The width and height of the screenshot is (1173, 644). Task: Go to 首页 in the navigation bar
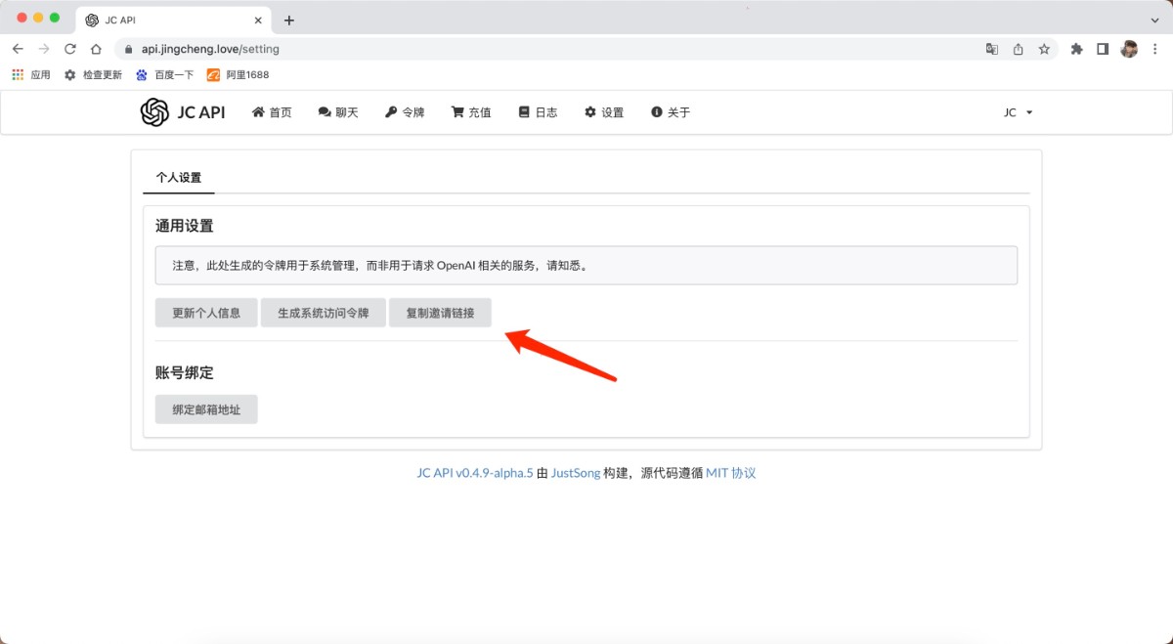[x=271, y=111]
